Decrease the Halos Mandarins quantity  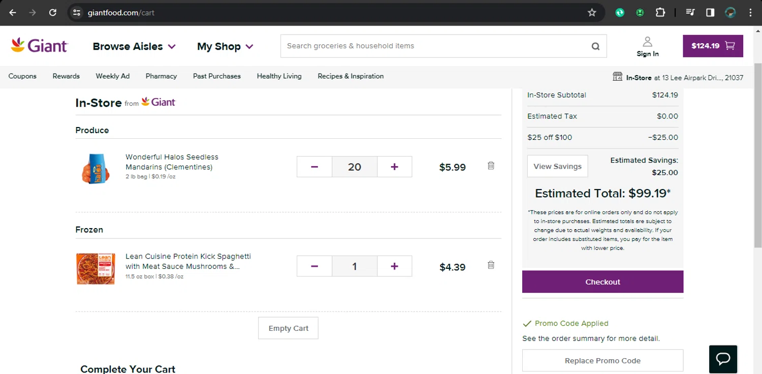(x=314, y=167)
